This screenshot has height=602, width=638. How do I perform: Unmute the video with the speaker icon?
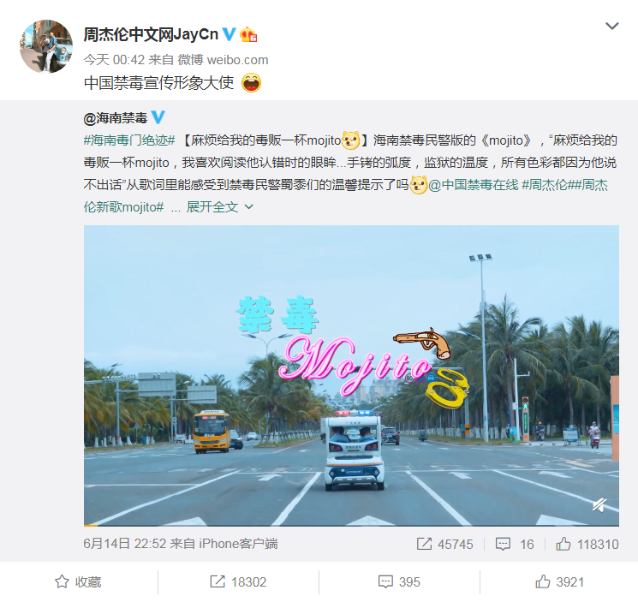click(x=599, y=505)
